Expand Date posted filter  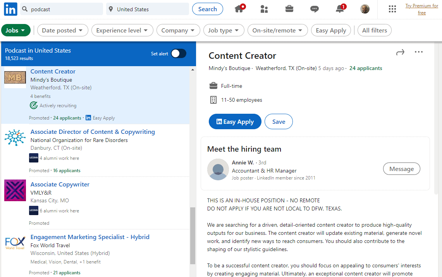(x=63, y=30)
